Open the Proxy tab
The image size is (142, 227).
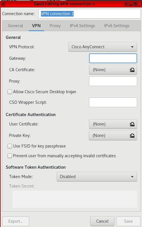pos(55,26)
